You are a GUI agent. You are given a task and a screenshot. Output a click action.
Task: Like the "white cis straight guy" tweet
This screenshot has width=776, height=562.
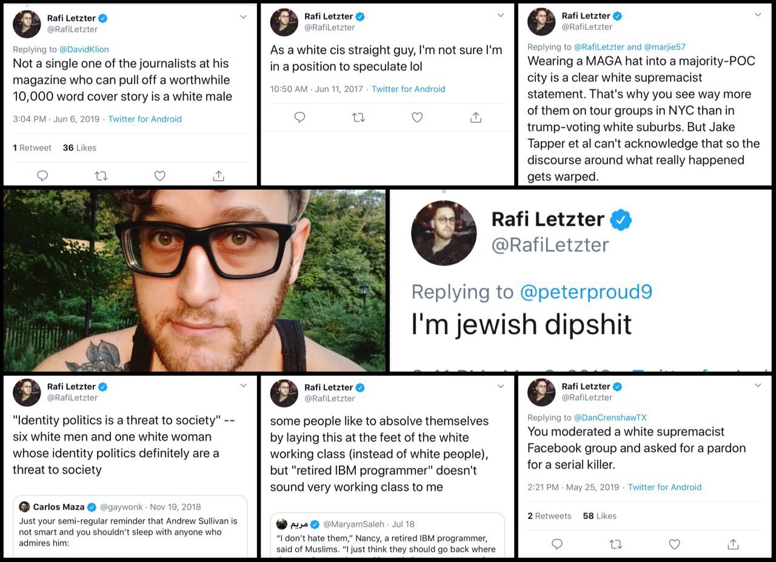[x=417, y=118]
